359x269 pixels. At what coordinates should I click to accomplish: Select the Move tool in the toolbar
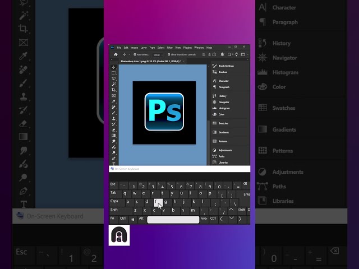pyautogui.click(x=113, y=67)
